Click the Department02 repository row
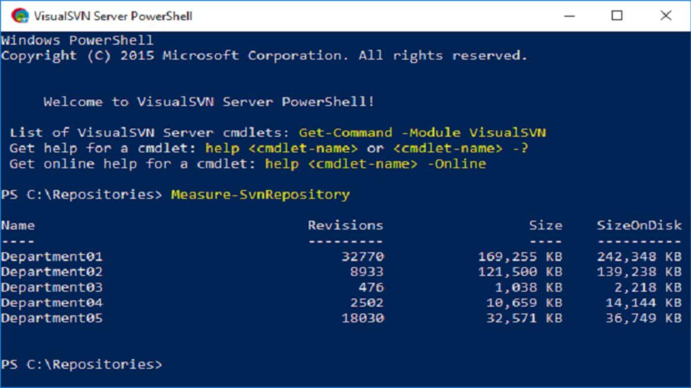Image resolution: width=691 pixels, height=388 pixels. click(x=52, y=272)
